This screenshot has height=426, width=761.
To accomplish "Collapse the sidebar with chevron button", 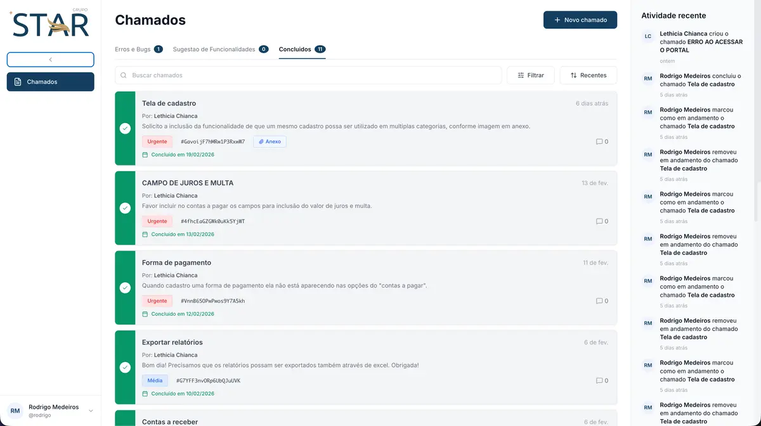I will click(x=50, y=60).
